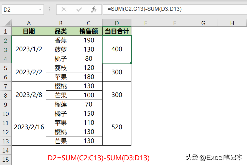Select column G header
The image size is (247, 165).
[203, 23]
